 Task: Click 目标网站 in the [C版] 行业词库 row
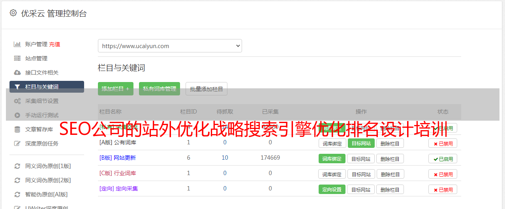pos(361,174)
